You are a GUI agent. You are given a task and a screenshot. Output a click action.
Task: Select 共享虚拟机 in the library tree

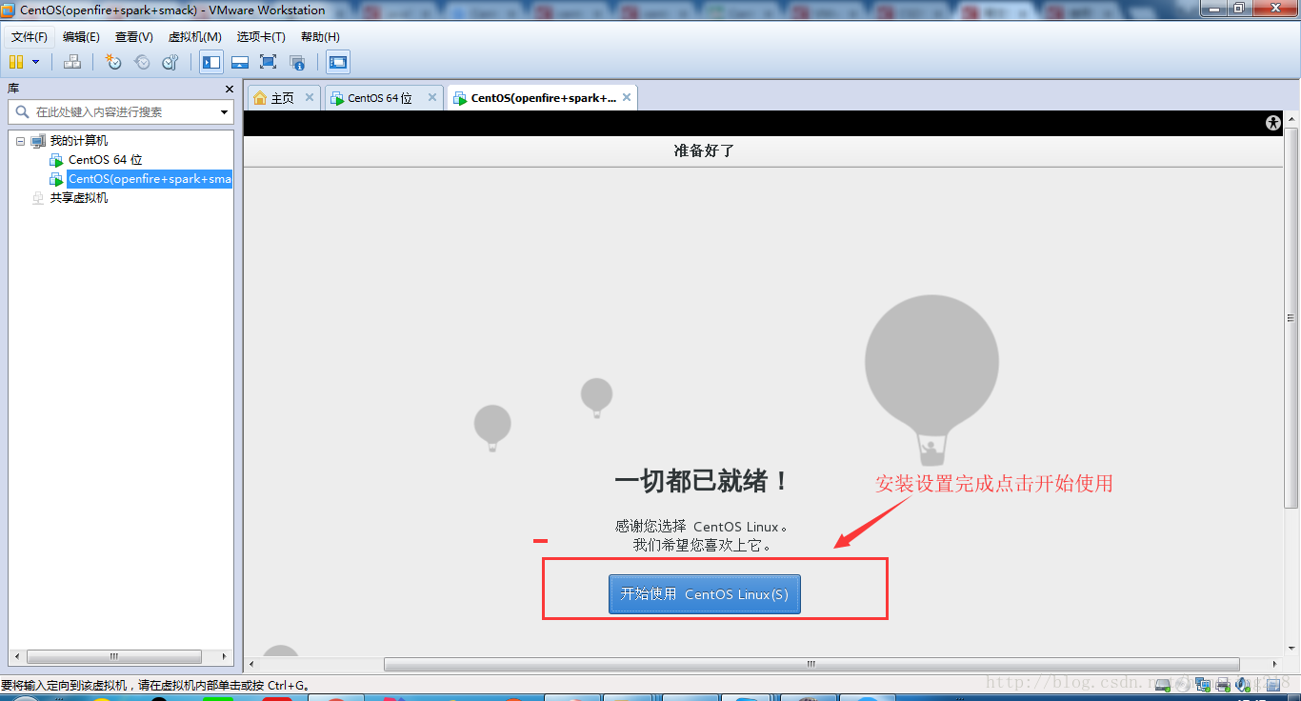(78, 198)
